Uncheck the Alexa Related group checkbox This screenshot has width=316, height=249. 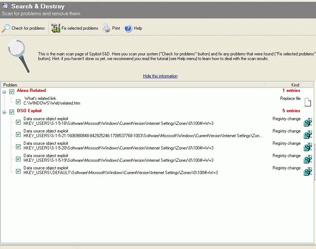(12, 92)
